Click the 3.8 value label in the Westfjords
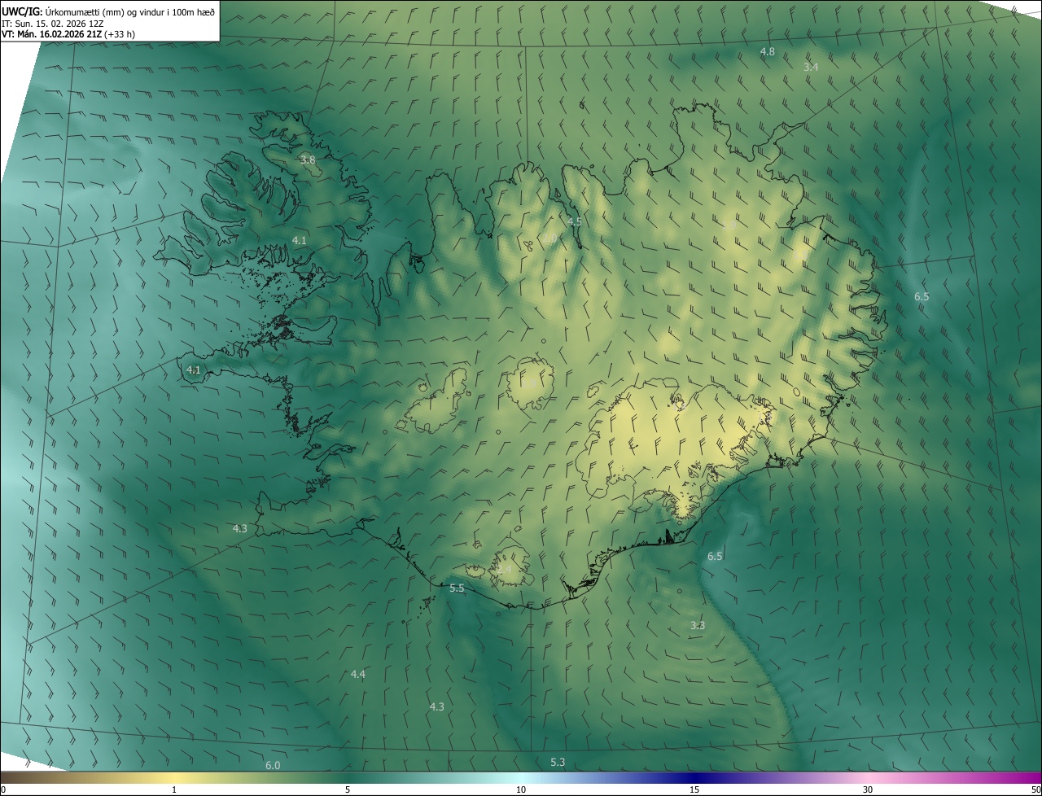The image size is (1042, 796). [307, 160]
